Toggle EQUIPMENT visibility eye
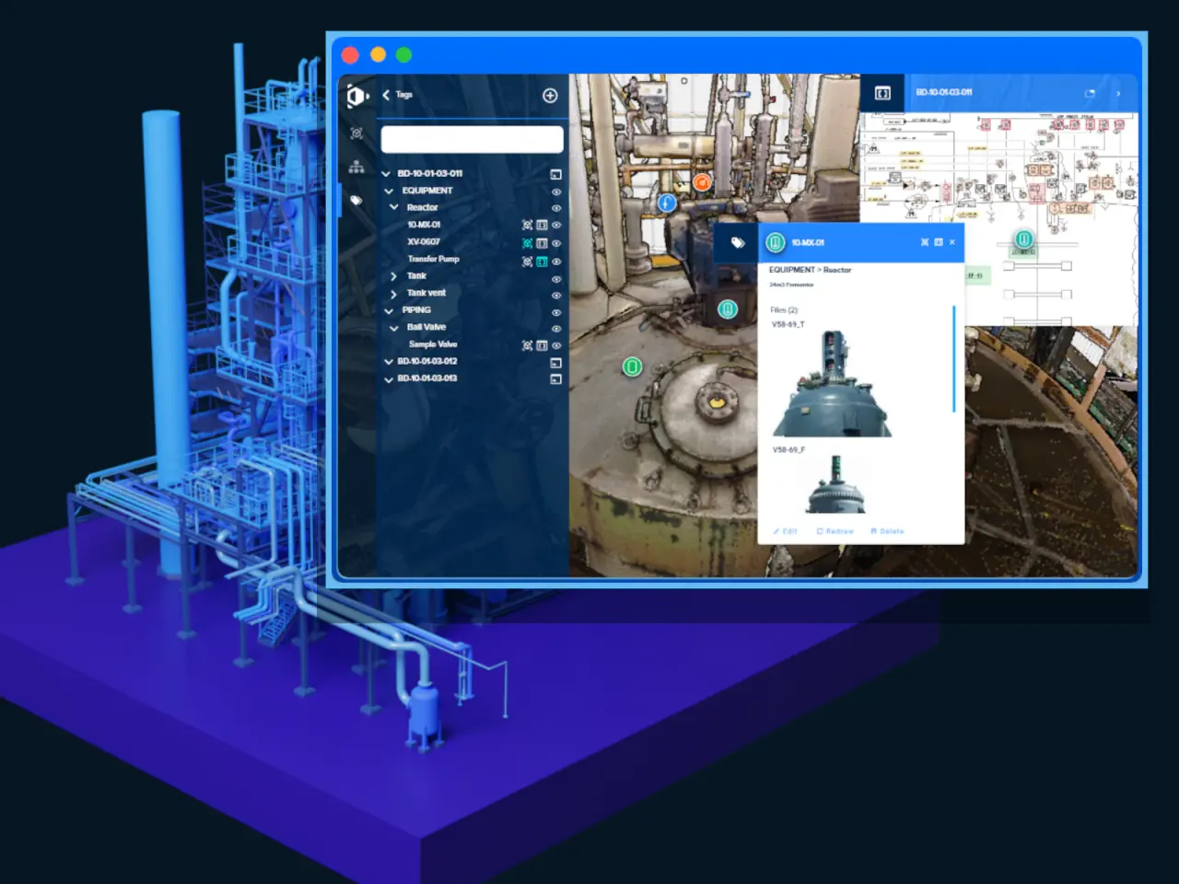 click(x=556, y=192)
